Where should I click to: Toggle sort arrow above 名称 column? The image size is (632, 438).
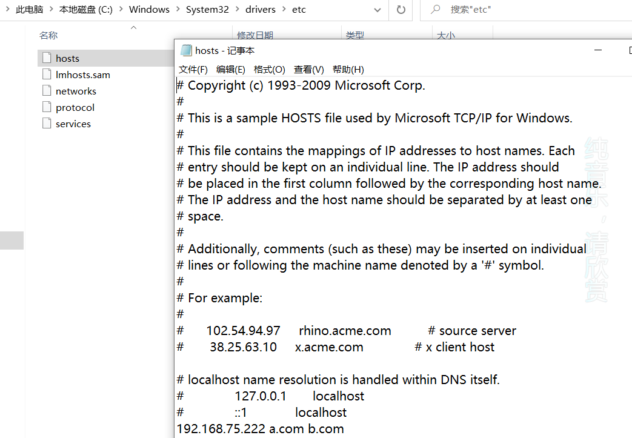[x=134, y=27]
